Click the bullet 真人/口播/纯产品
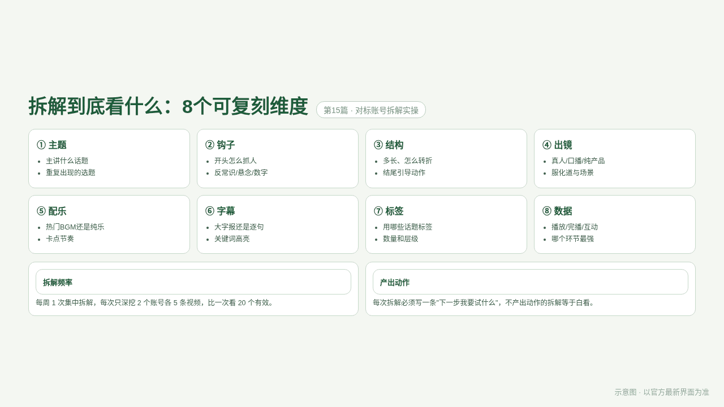 coord(578,161)
